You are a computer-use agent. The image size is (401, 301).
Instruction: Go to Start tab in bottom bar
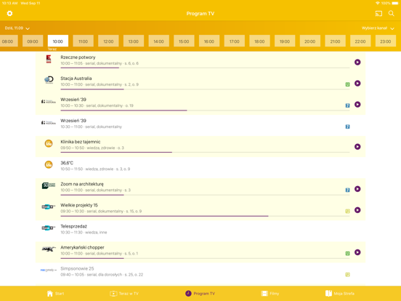pos(55,294)
